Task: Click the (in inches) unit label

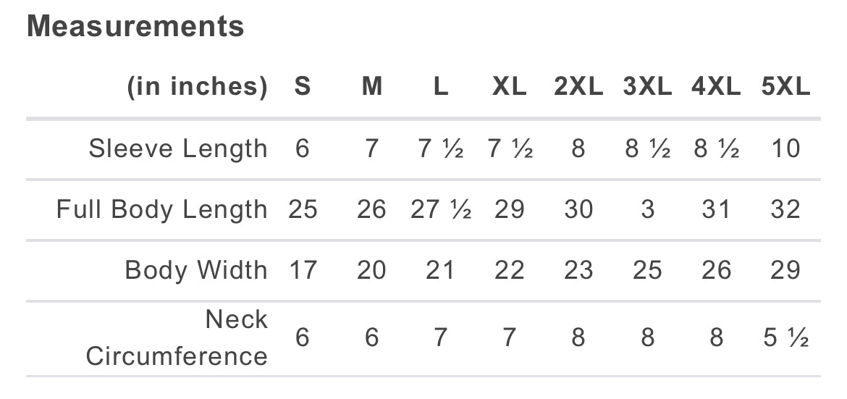Action: (198, 87)
